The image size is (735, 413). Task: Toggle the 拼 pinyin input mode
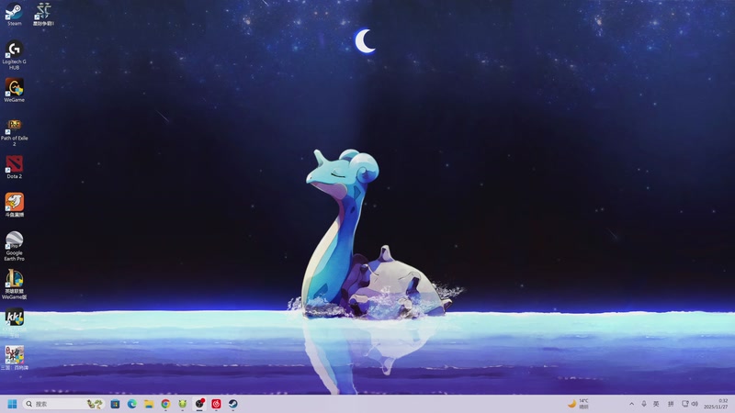coord(671,404)
